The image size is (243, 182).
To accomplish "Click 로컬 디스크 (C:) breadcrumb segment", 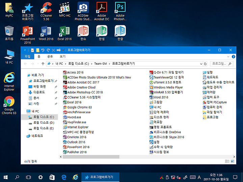I will tap(79, 64).
